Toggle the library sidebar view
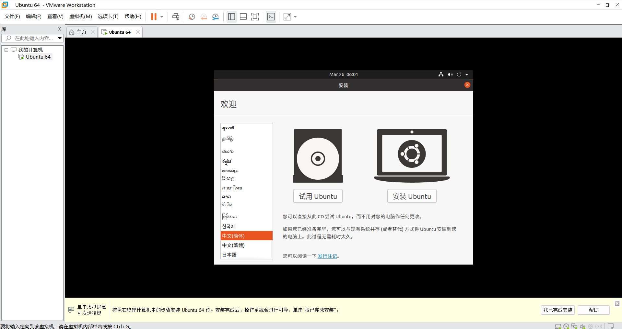This screenshot has height=329, width=622. 231,17
